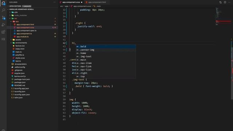
Task: Collapse the app folder
Action: [17, 21]
